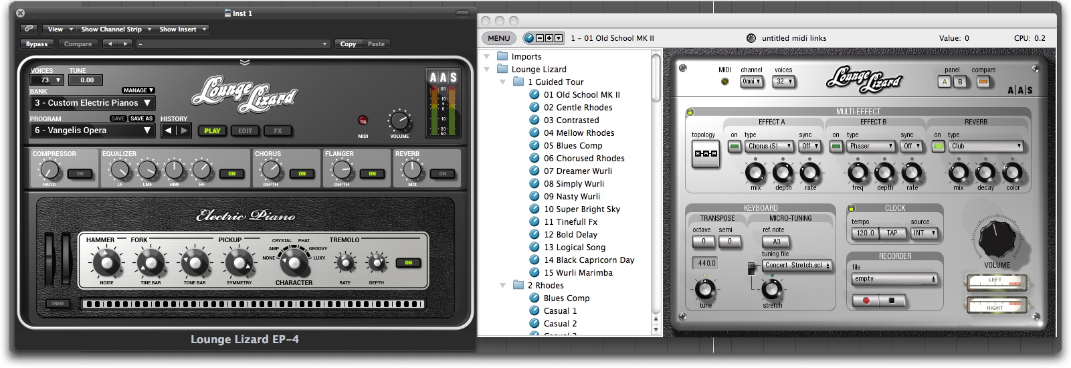Click the MENU button
This screenshot has height=368, width=1071.
(498, 38)
